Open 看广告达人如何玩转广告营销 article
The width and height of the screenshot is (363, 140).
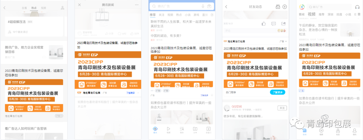(26, 129)
